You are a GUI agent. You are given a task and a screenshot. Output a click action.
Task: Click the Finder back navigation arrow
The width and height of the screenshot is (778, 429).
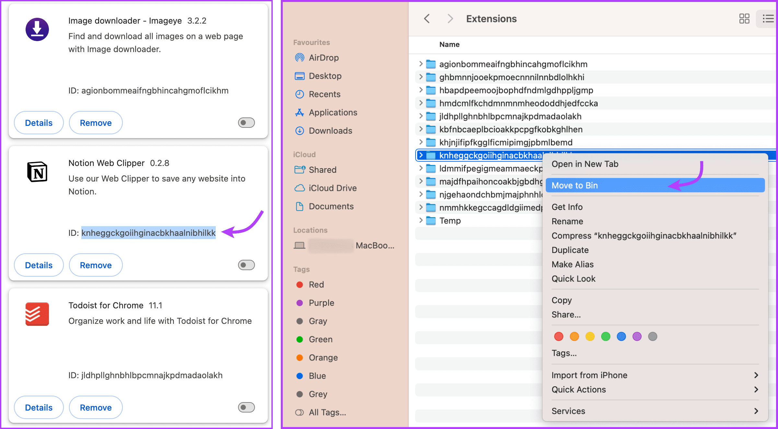click(x=427, y=19)
